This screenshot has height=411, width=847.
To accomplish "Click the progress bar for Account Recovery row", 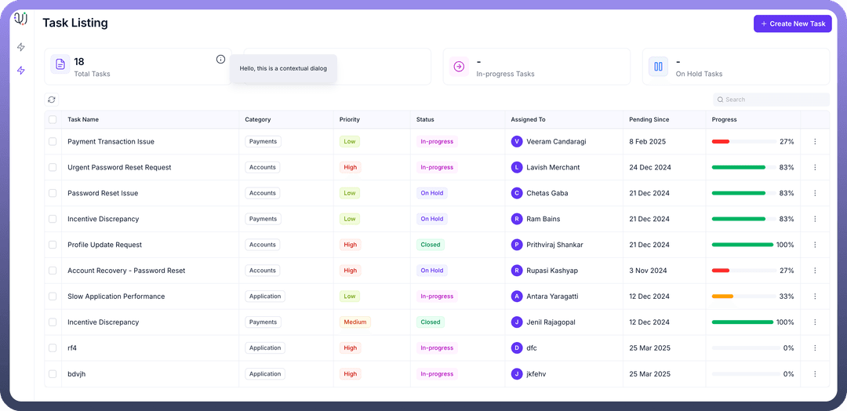I will pyautogui.click(x=742, y=271).
